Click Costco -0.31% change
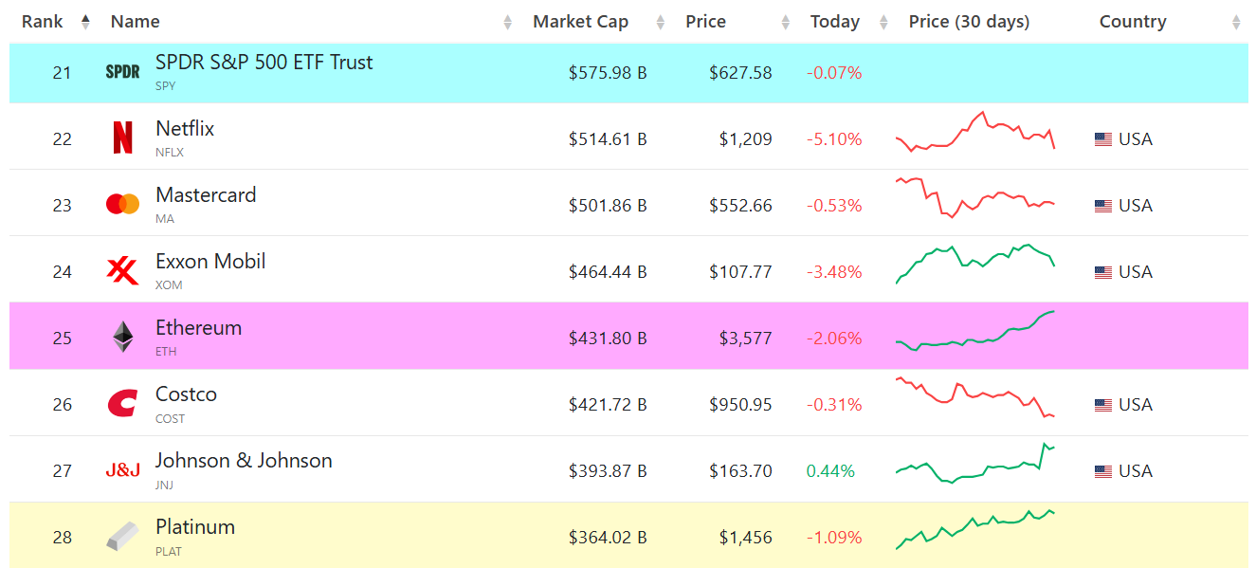Screen dimensions: 1256x568 pos(834,405)
